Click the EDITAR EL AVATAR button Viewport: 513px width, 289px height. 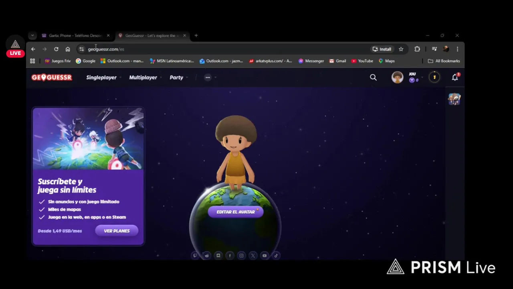[236, 212]
